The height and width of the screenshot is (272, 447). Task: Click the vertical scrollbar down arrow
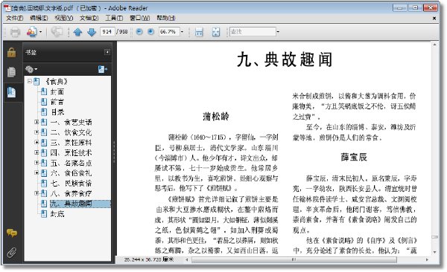coord(434,252)
